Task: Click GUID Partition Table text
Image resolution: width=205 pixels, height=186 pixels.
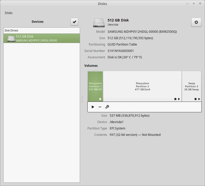Action: tap(122, 45)
